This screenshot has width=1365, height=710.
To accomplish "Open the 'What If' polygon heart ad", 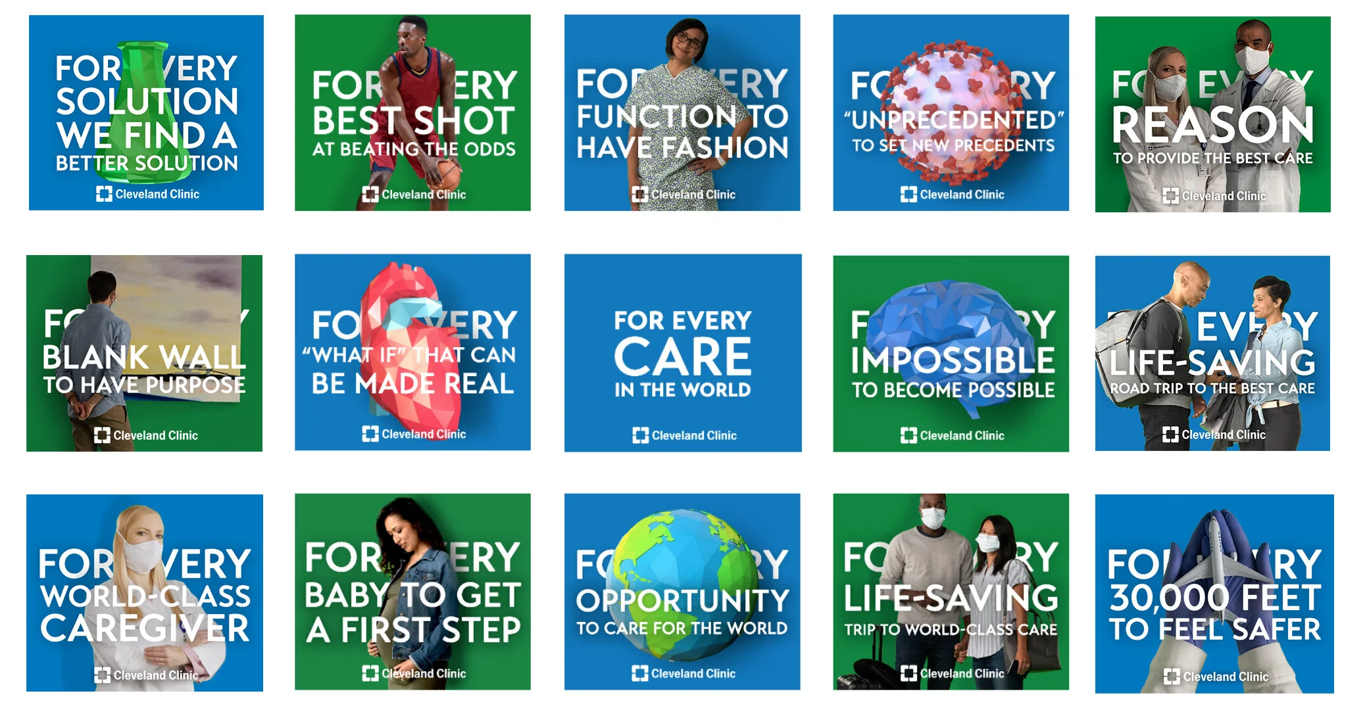I will [x=412, y=352].
